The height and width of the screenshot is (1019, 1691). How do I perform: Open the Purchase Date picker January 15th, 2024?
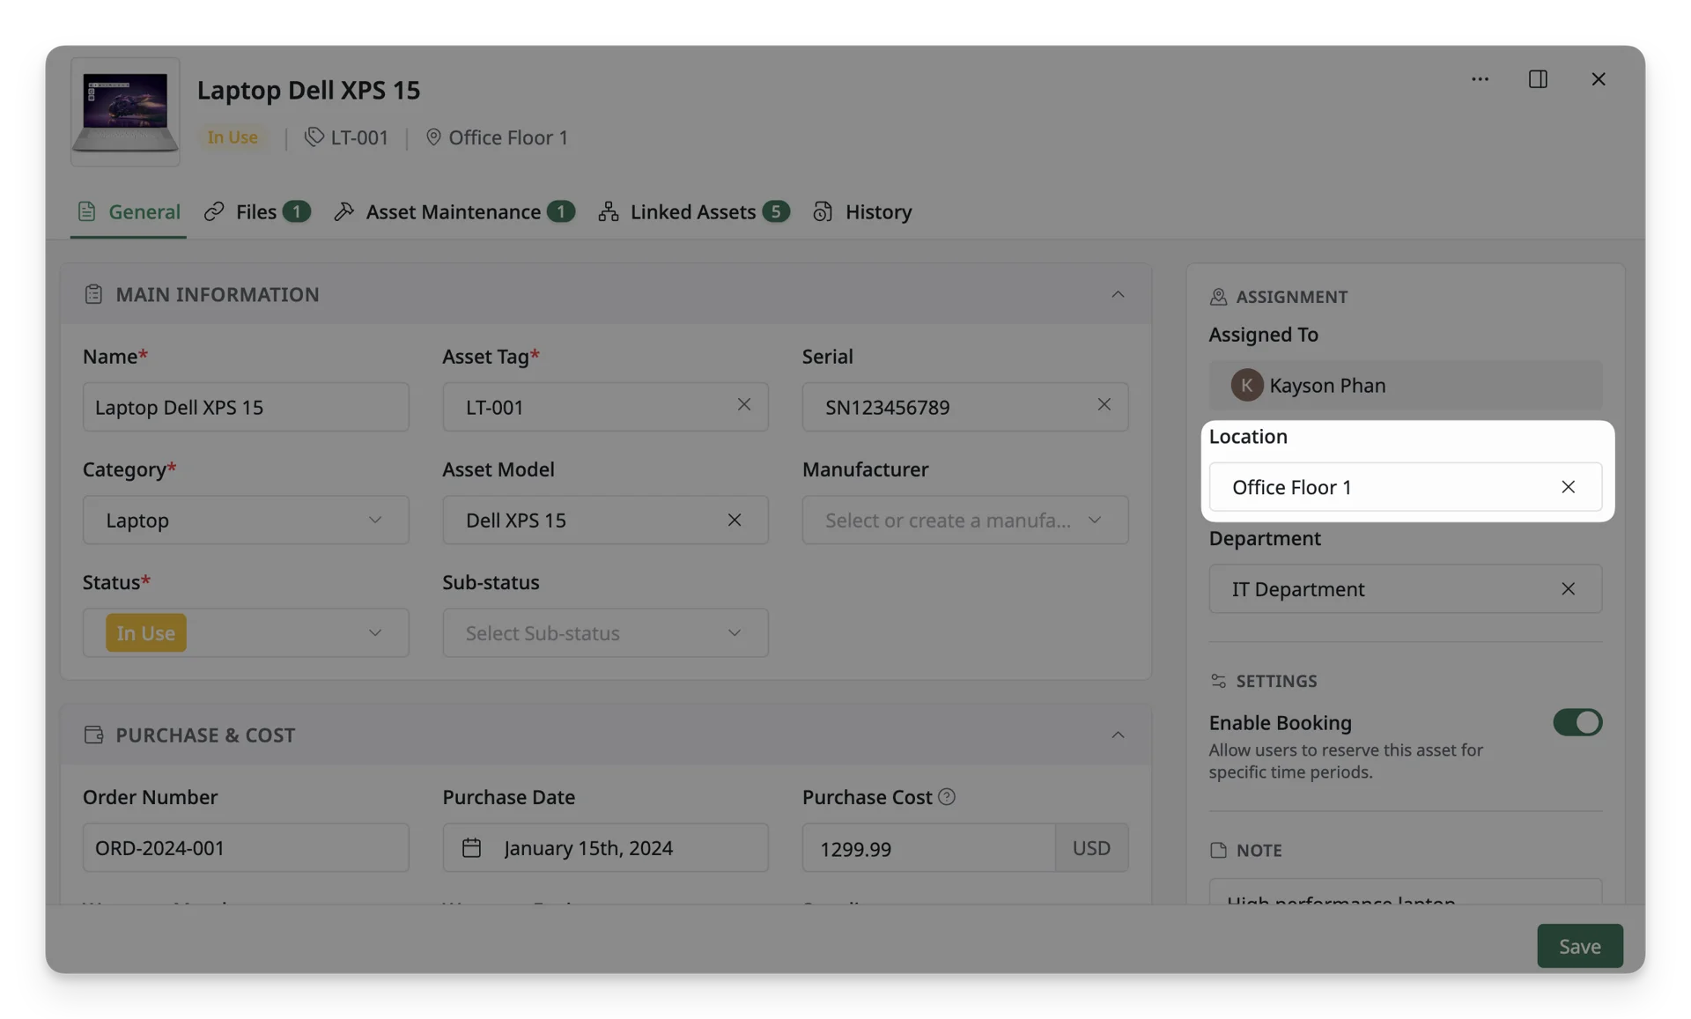click(606, 847)
